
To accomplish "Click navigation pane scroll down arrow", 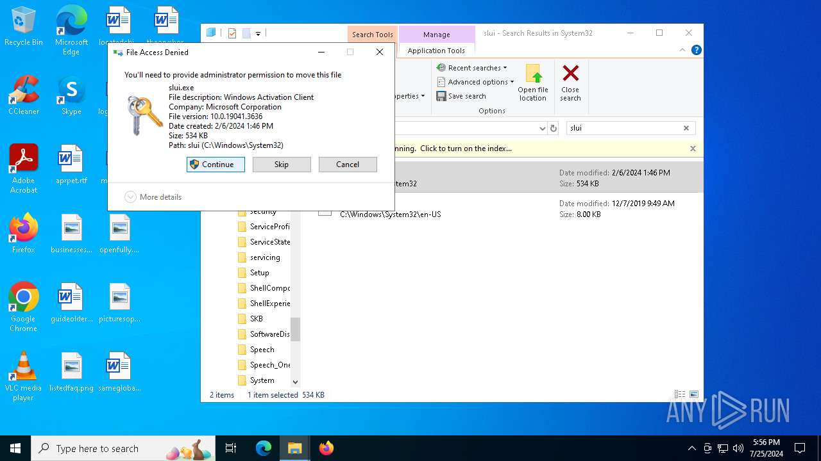I will [296, 382].
